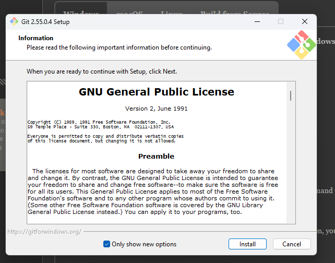Click the disabled maximize button
Screen dimensions: 335x263
point(281,21)
